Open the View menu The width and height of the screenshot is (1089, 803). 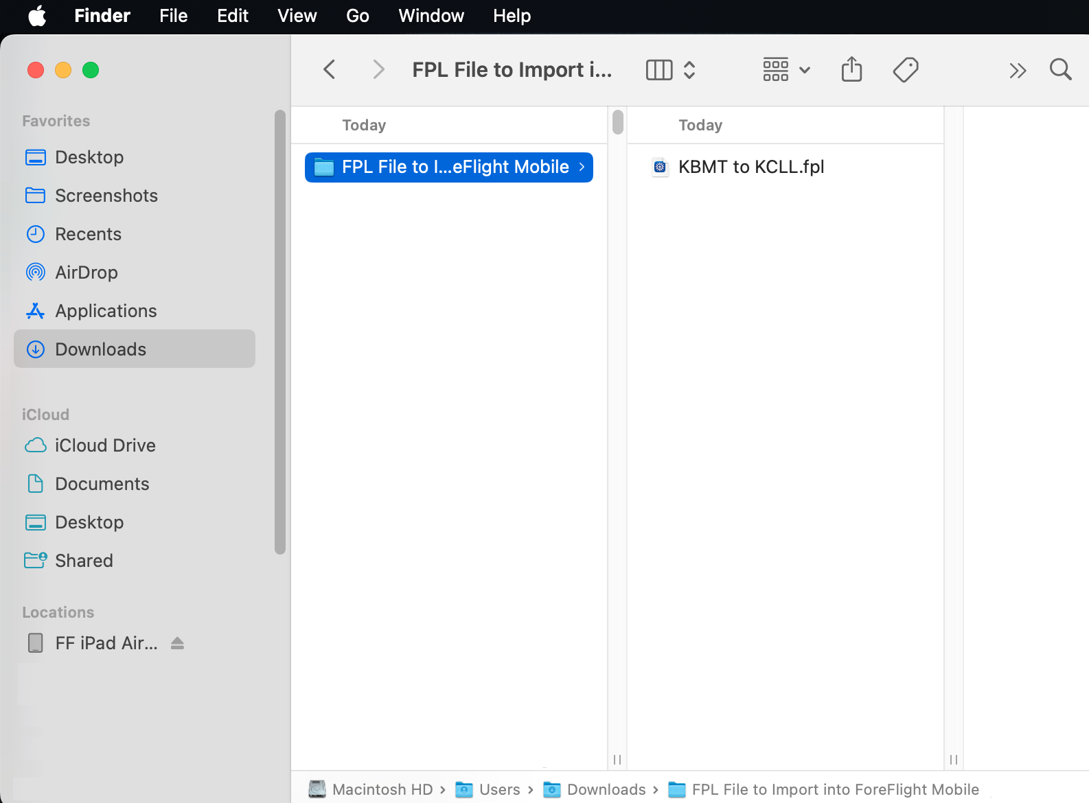(297, 16)
